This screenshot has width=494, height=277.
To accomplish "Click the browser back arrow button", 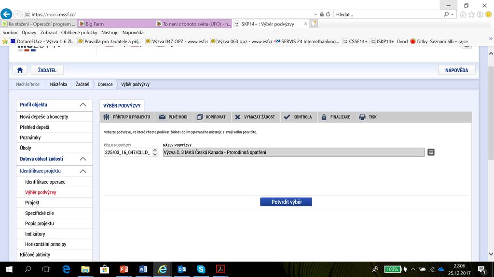I will [x=6, y=14].
